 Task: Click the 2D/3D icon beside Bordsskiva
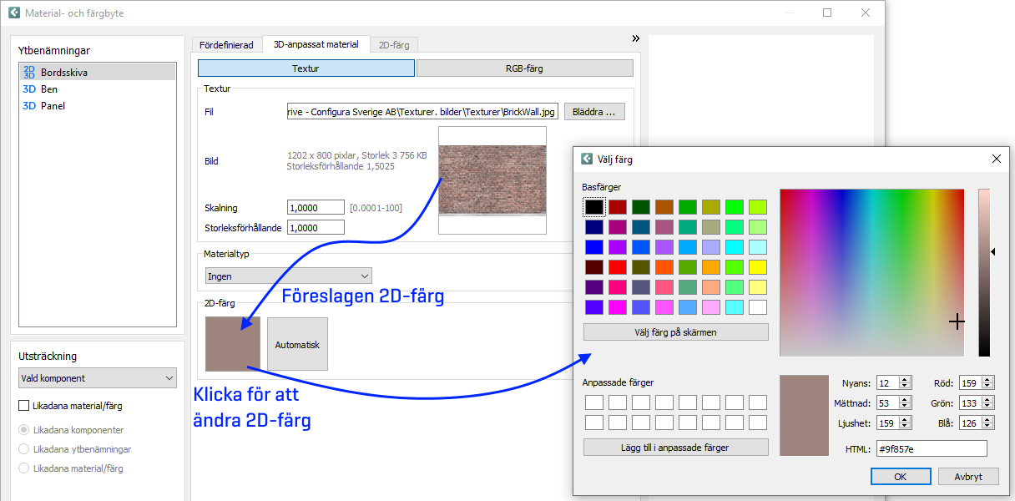(29, 73)
